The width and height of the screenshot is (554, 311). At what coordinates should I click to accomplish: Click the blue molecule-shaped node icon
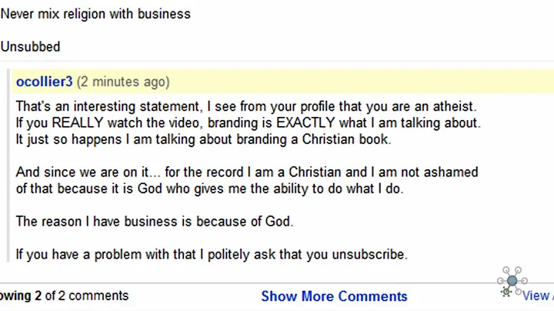point(512,279)
